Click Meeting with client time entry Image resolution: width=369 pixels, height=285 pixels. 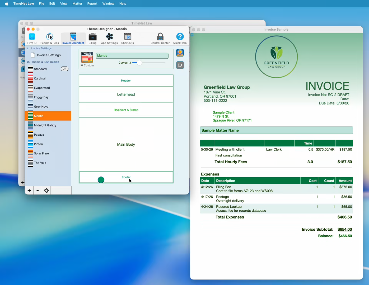[x=230, y=149]
